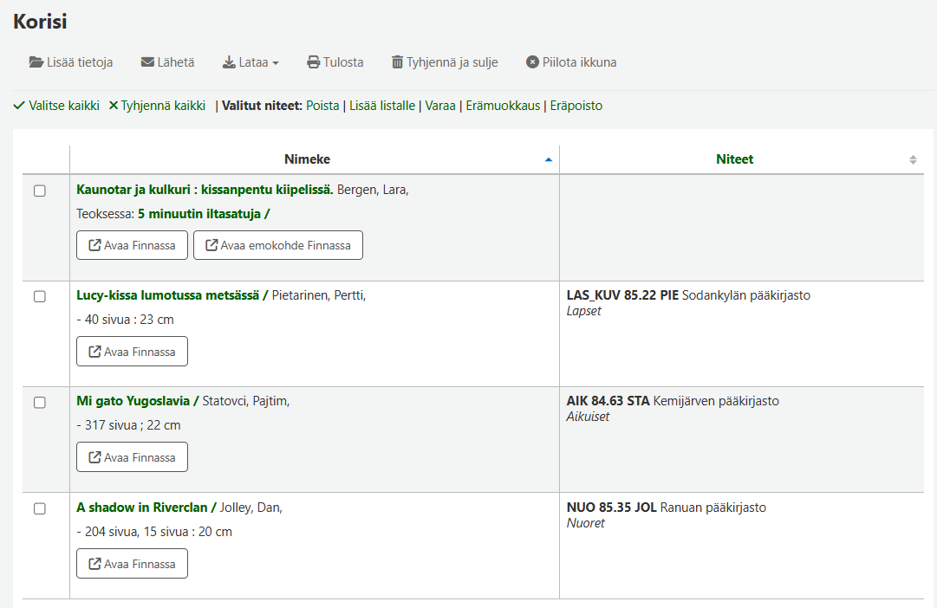
Task: Open the Lataa dropdown caret
Action: 276,62
